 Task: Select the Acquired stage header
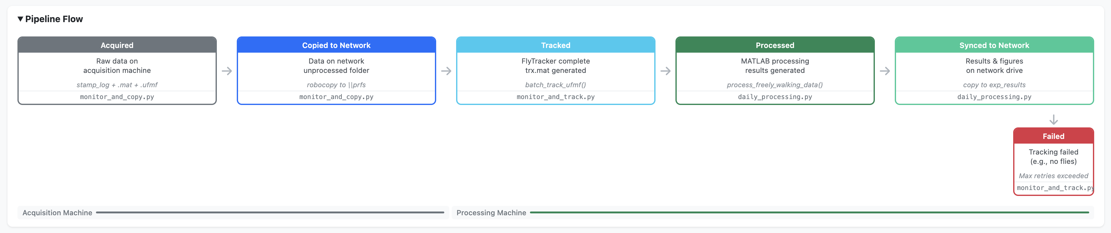tap(117, 45)
